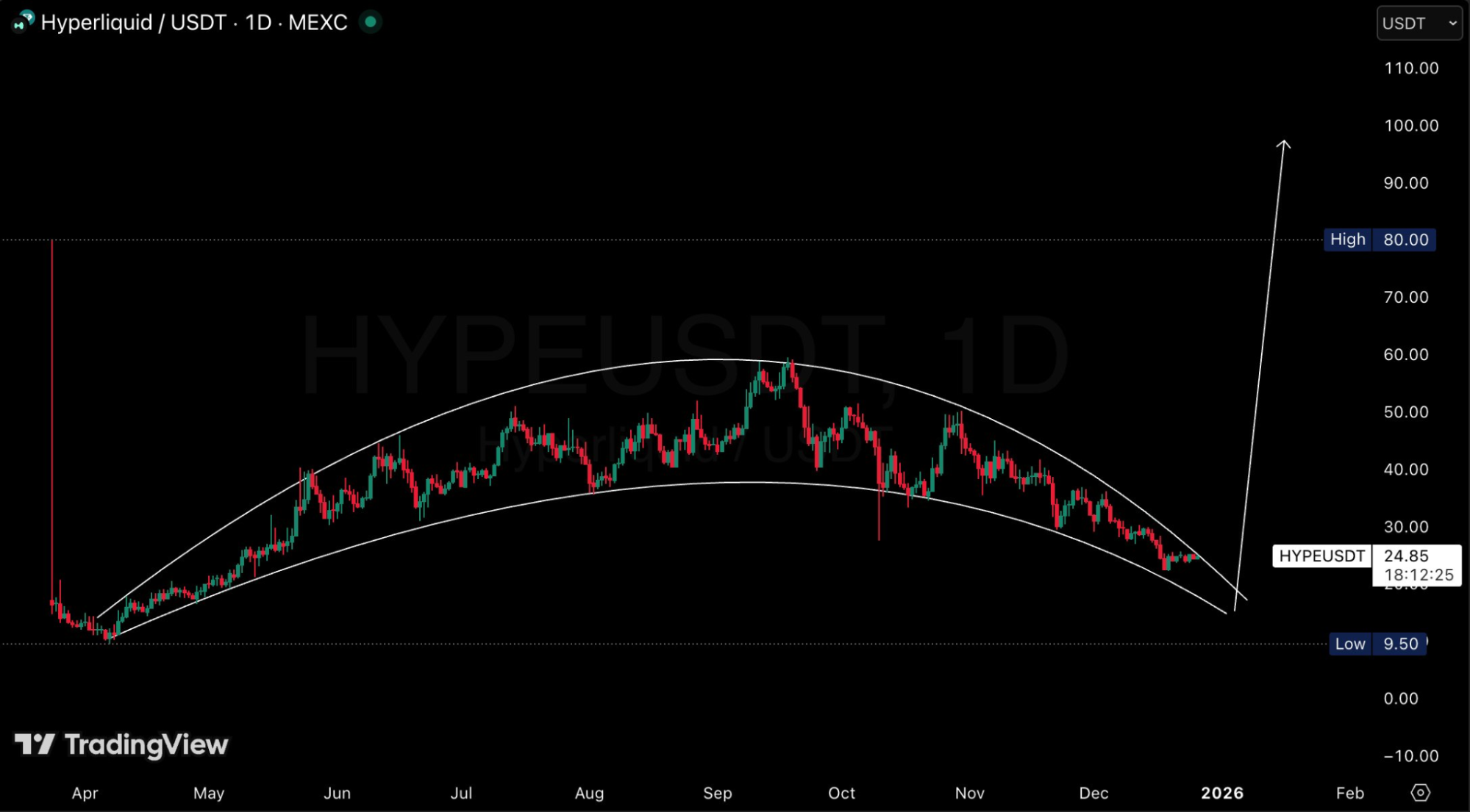Click the white arrowhead near 100.00
This screenshot has width=1470, height=812.
click(1283, 145)
